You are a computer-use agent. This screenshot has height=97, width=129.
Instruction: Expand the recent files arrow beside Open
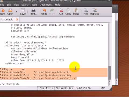coord(16,12)
